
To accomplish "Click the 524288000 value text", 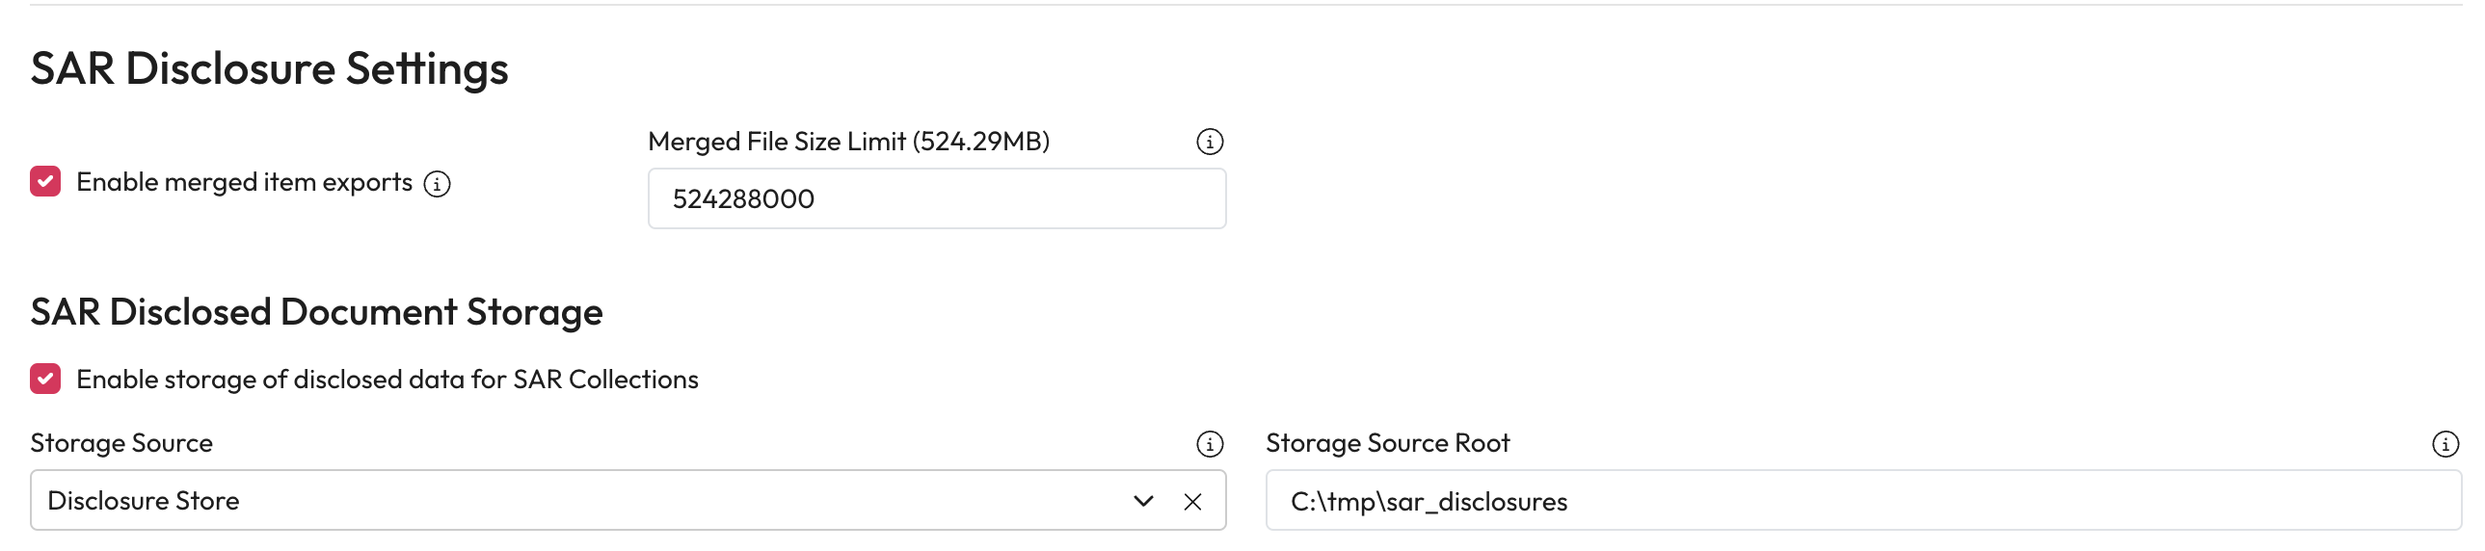I will (x=743, y=199).
